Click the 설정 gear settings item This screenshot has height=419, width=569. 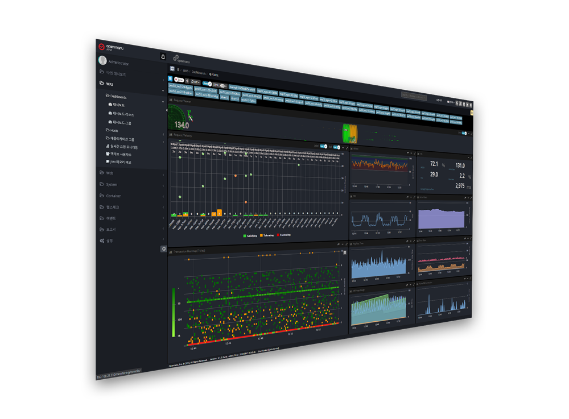(x=106, y=240)
